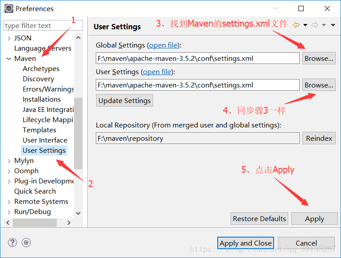Screen dimensions: 341x258
Task: Open Installations preferences page
Action: [42, 99]
